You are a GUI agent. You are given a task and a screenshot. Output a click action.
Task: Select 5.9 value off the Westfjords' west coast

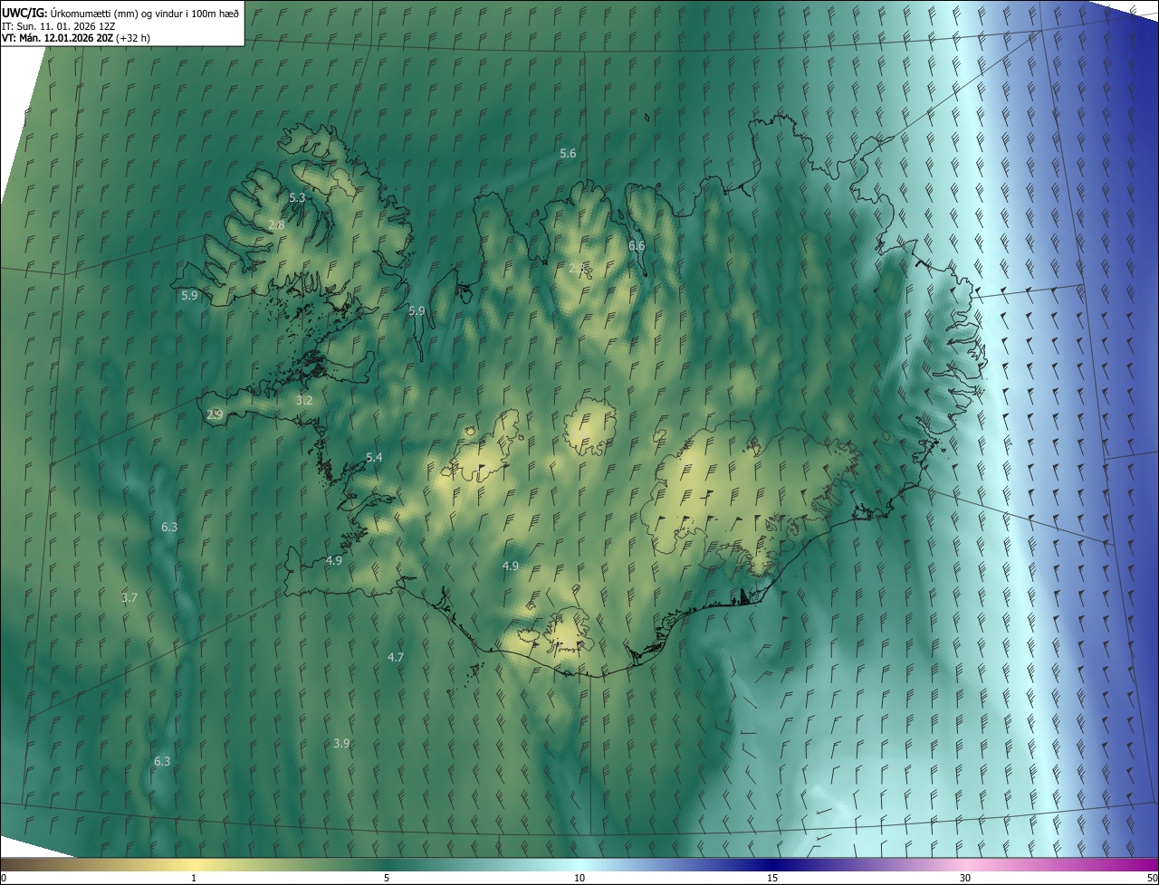pos(189,296)
